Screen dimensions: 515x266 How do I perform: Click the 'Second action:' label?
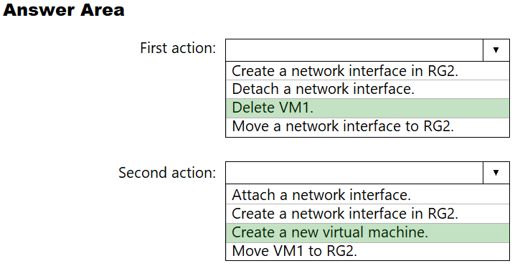pyautogui.click(x=167, y=172)
